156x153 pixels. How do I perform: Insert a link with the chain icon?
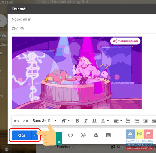70,135
